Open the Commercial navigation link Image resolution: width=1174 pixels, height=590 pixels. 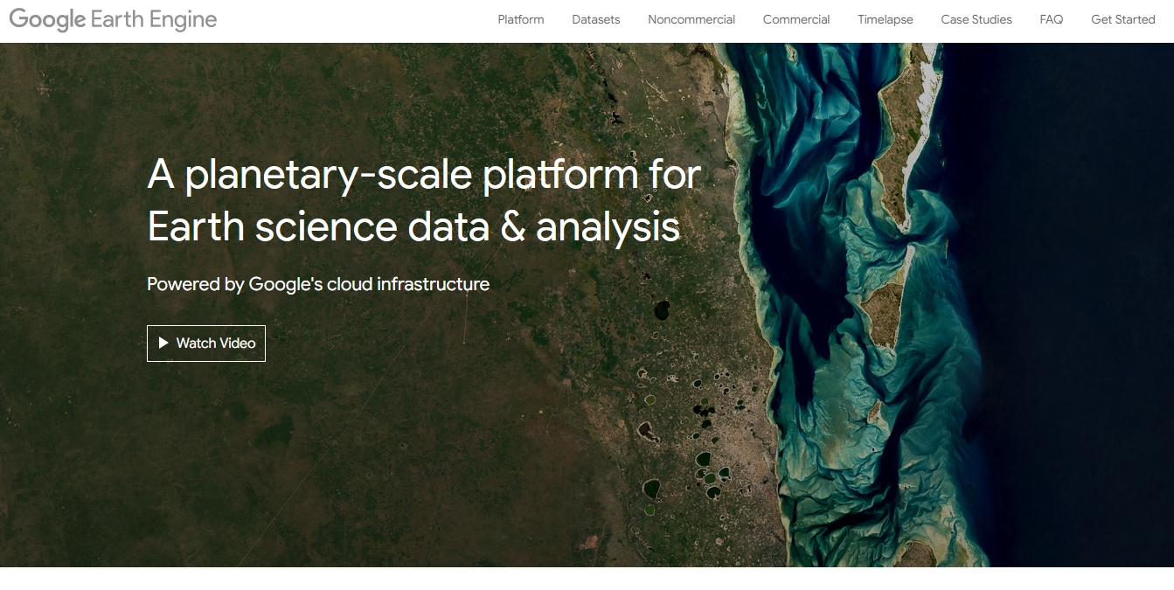795,19
